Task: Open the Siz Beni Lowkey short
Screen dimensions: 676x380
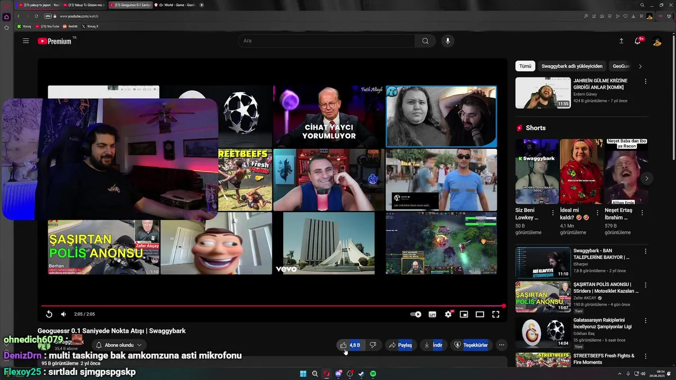Action: tap(537, 172)
